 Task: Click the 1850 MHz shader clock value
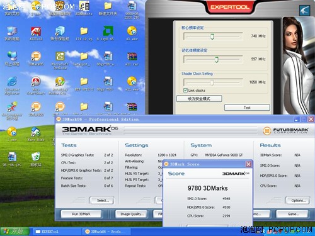point(257,82)
